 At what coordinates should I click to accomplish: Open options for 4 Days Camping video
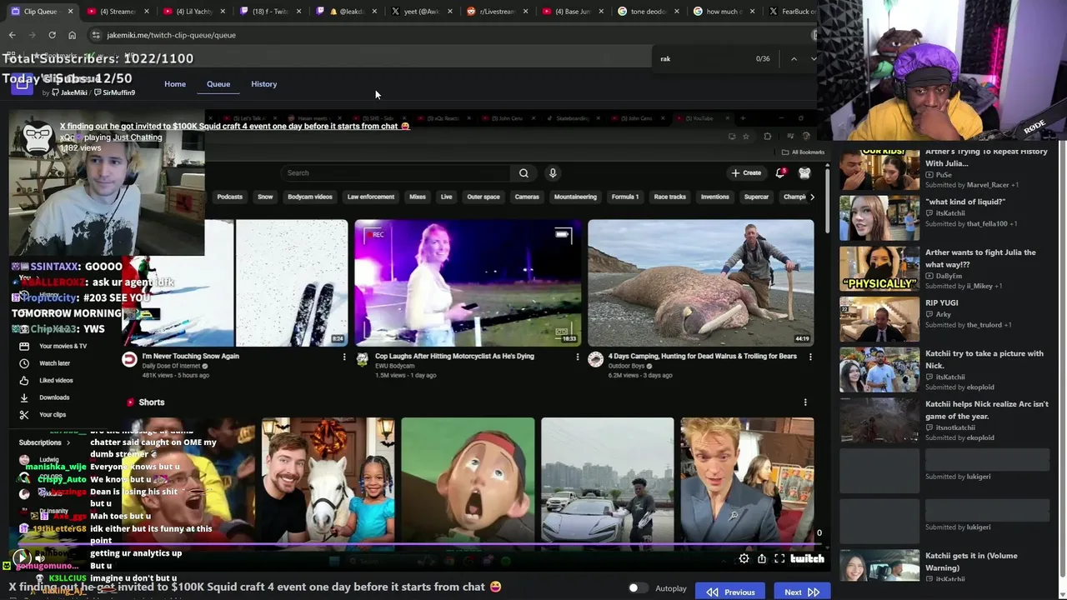click(810, 357)
